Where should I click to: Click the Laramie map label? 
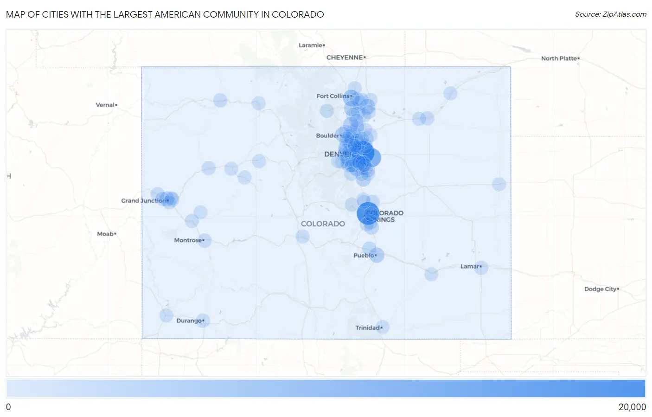pos(311,45)
